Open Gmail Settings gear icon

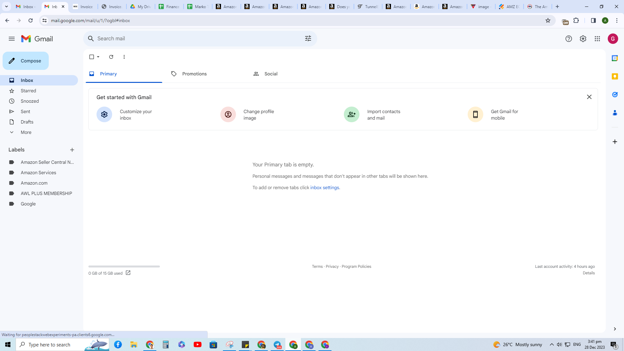coord(583,39)
